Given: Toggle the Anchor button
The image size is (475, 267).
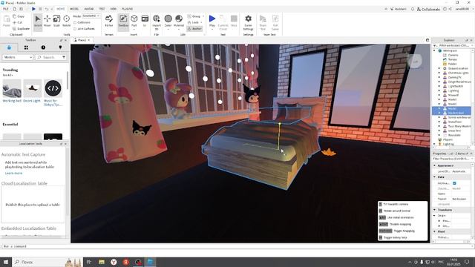Looking at the screenshot, I should (194, 29).
